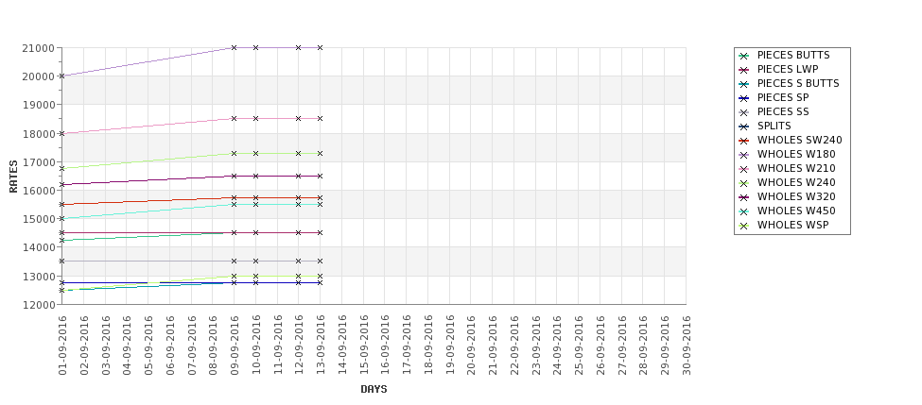The width and height of the screenshot is (922, 405).
Task: Click the '09-09-2016' date label
Action: [x=234, y=346]
